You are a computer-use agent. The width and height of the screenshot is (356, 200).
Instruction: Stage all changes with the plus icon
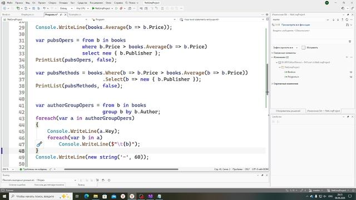(x=347, y=57)
